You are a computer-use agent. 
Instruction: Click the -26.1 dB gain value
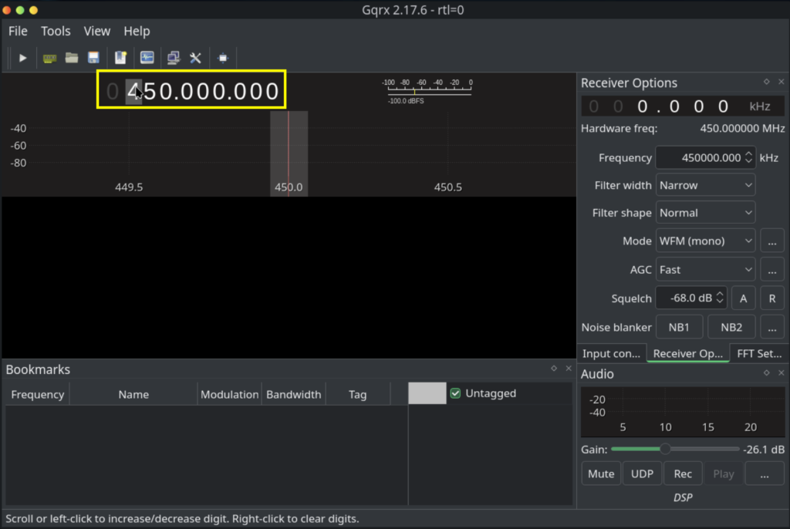click(764, 450)
